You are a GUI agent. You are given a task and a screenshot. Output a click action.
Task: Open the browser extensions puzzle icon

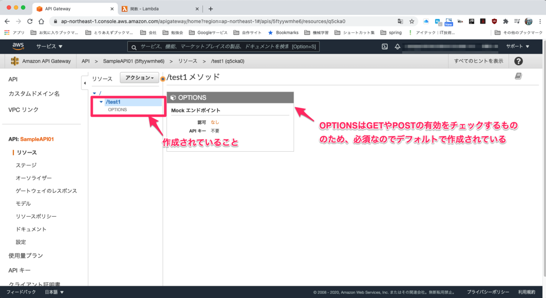coord(506,20)
